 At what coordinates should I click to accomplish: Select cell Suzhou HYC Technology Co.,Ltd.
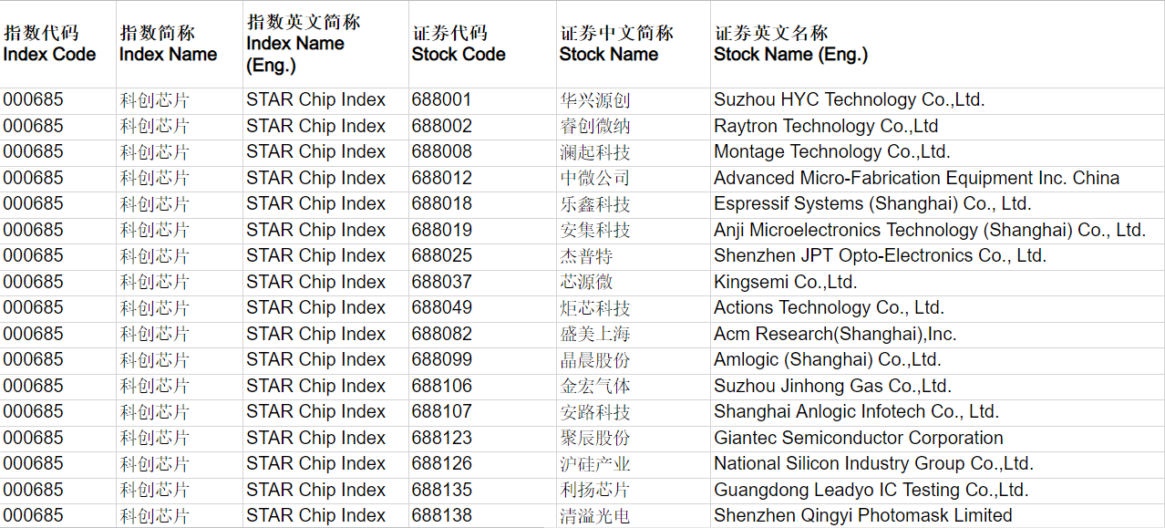938,100
